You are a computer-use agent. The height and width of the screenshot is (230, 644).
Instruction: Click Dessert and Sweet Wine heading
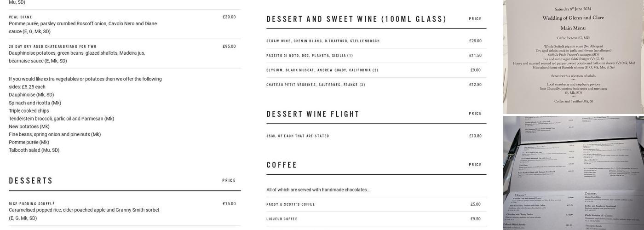356,19
